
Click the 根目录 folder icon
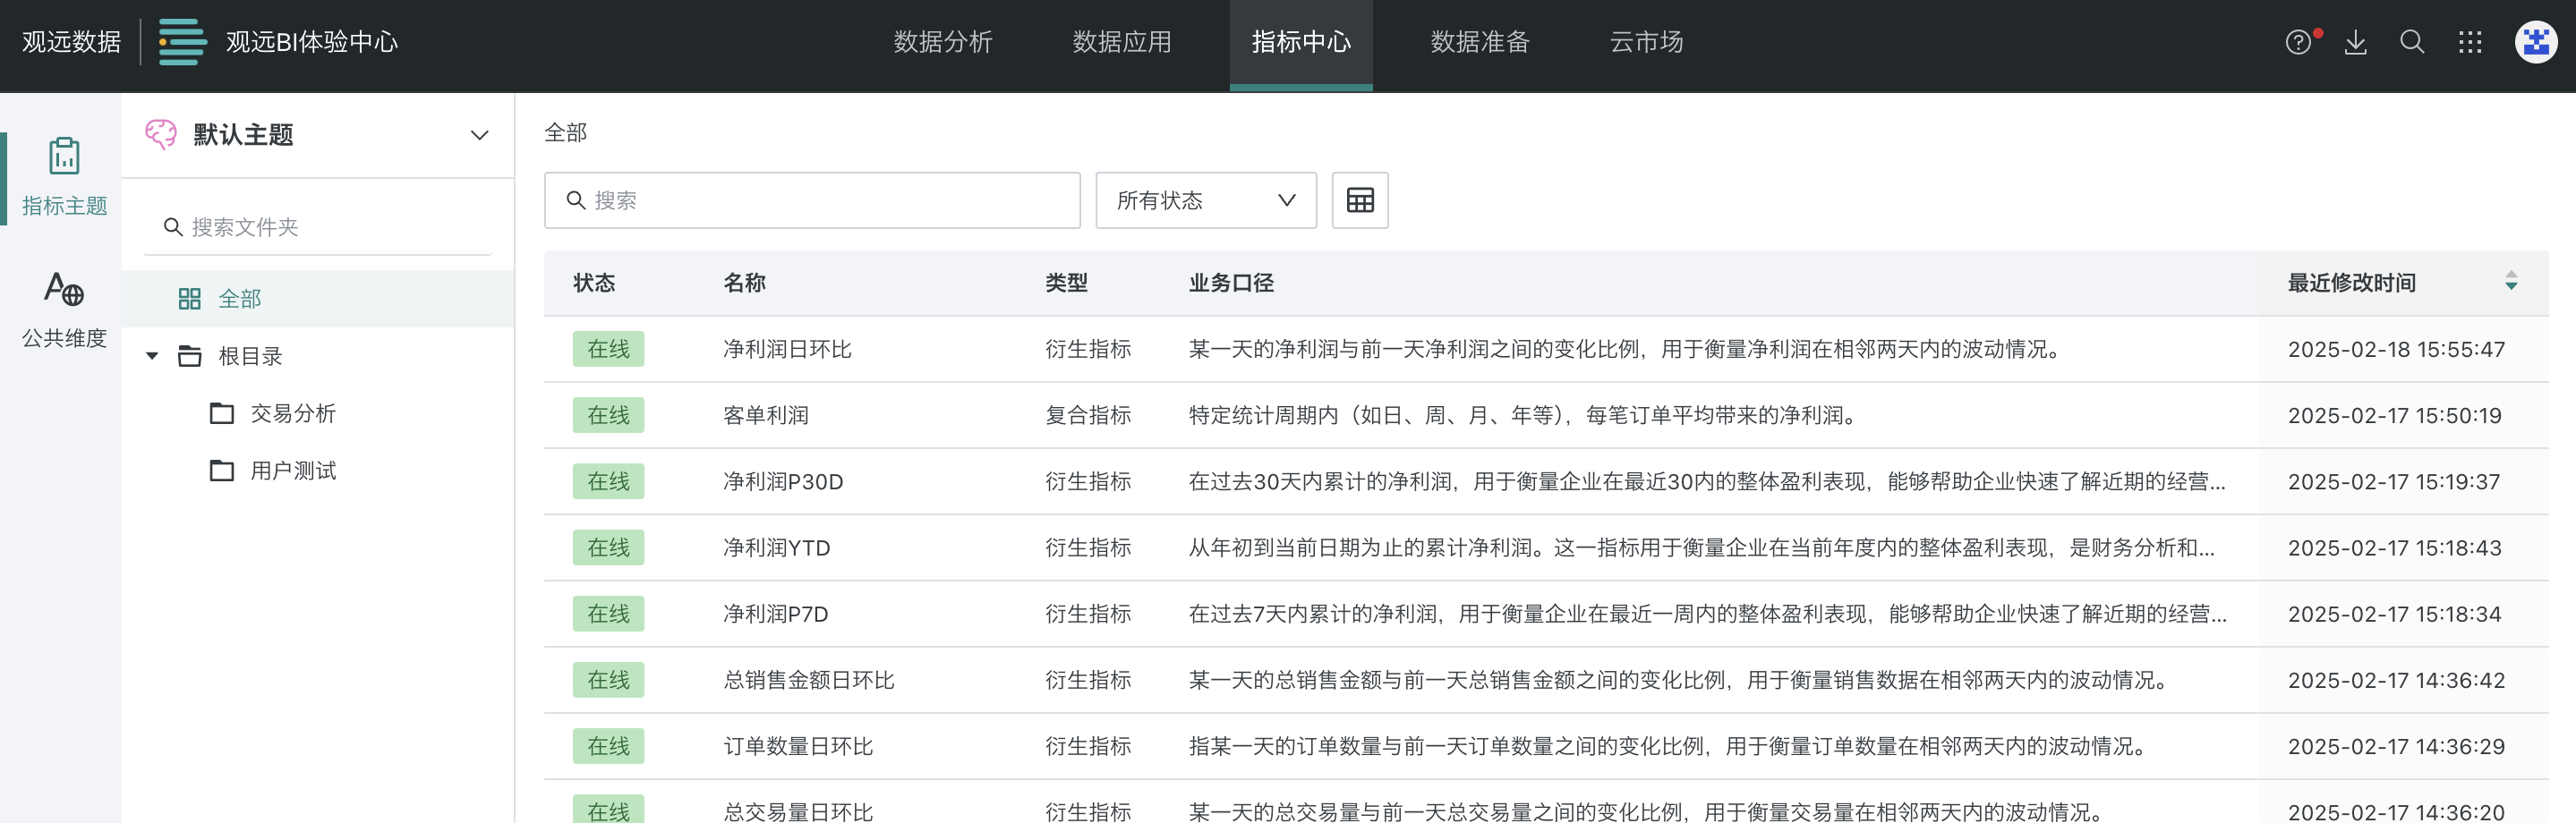(x=190, y=356)
